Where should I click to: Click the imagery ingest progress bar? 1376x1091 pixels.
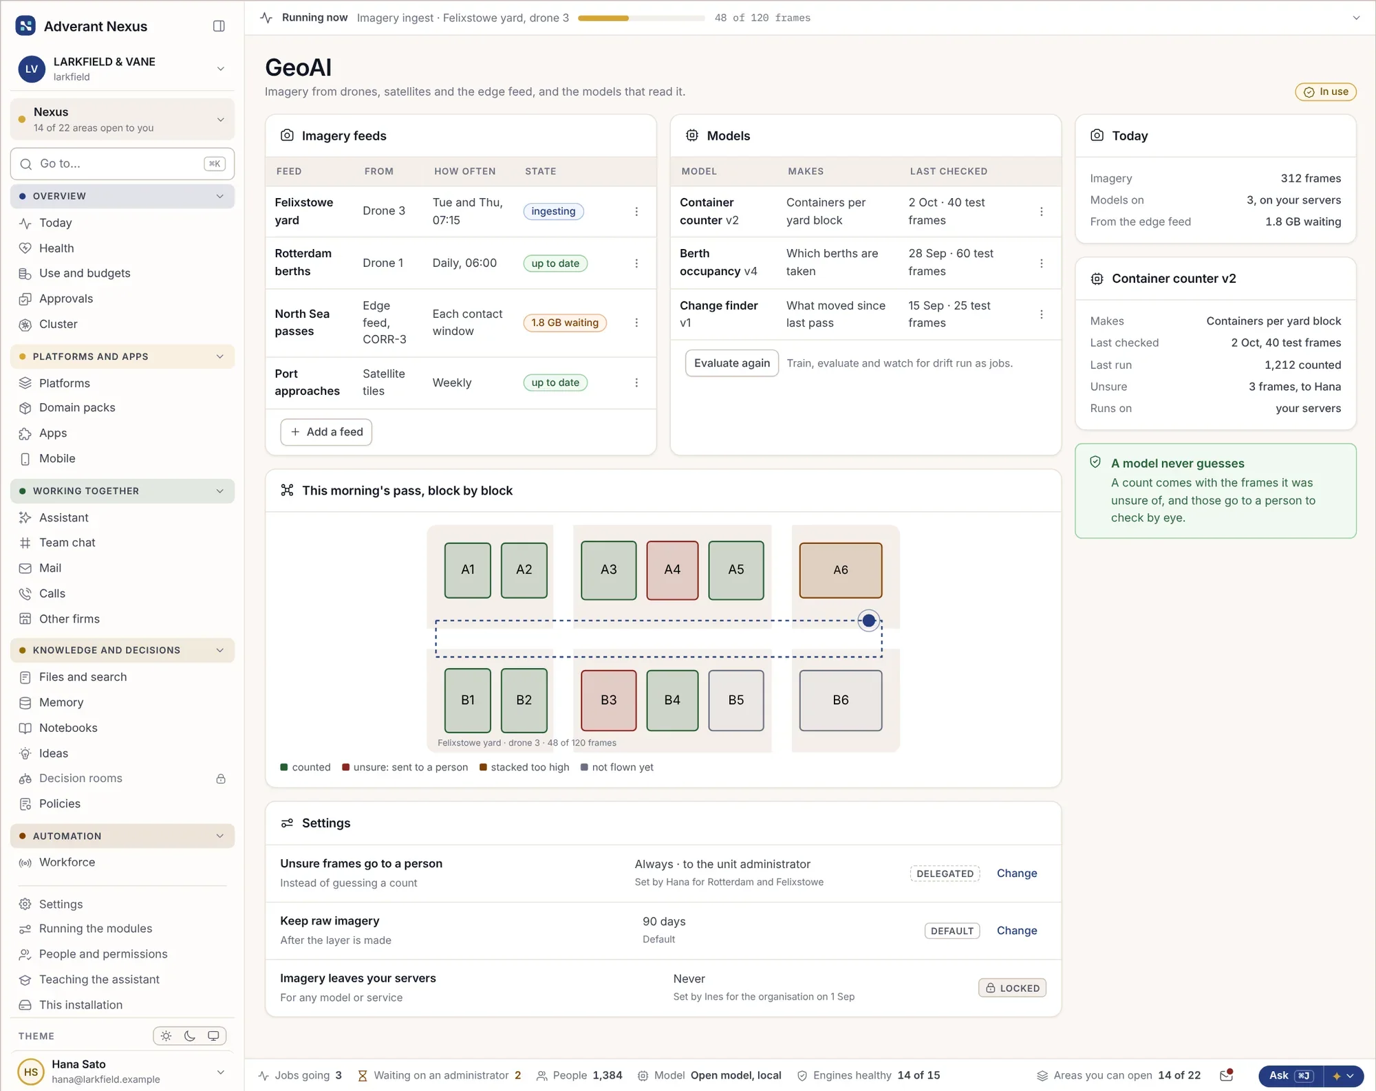(641, 18)
